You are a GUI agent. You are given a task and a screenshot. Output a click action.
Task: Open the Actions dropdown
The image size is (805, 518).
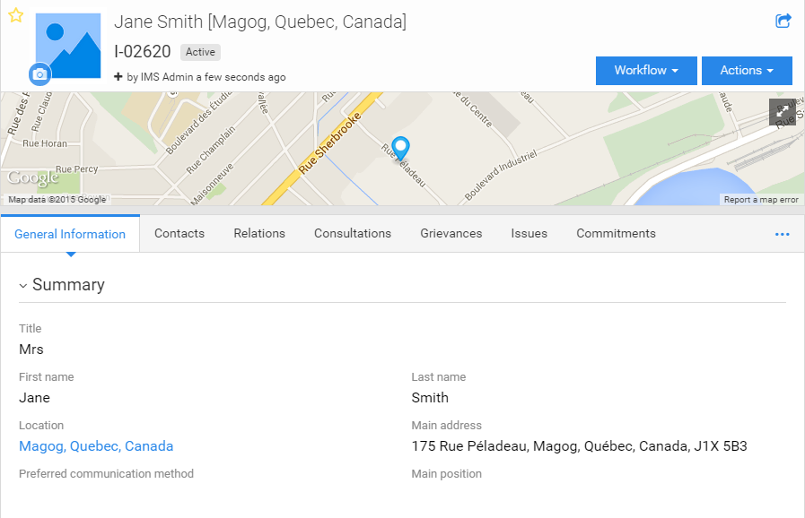(747, 71)
